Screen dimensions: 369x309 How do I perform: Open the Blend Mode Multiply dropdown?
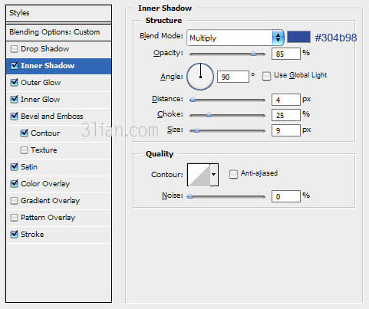click(236, 38)
